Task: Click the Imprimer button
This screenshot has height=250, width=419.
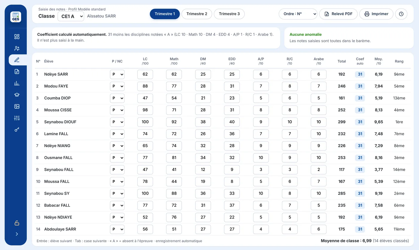Action: click(x=376, y=14)
